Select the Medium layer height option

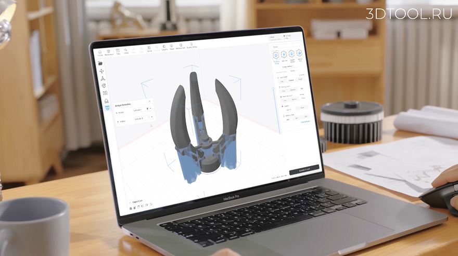[291, 80]
